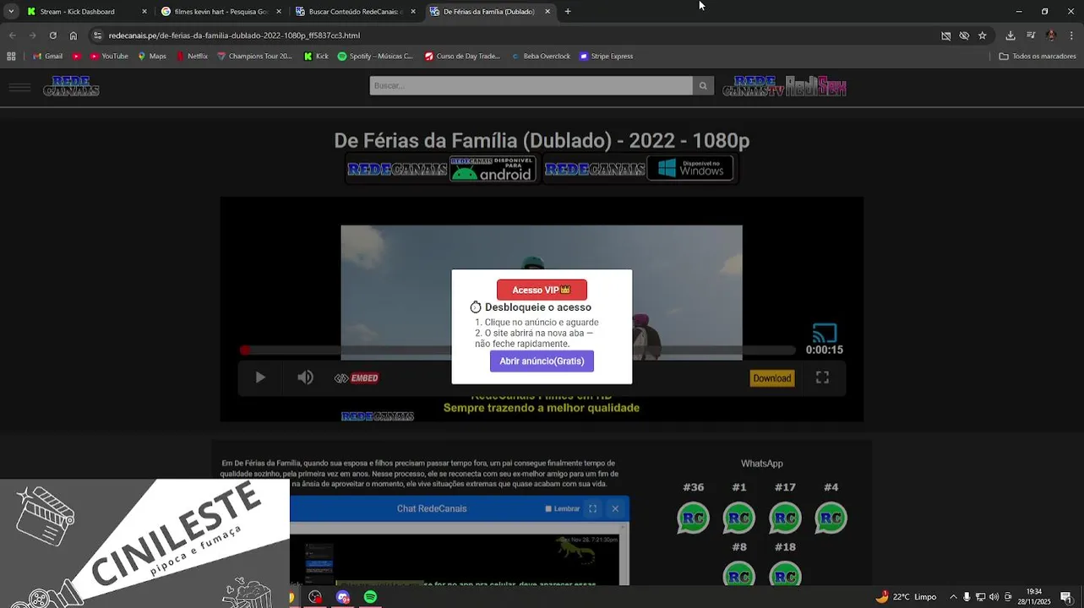Open the RedeCanais Android app banner
This screenshot has height=608, width=1084.
coord(441,169)
